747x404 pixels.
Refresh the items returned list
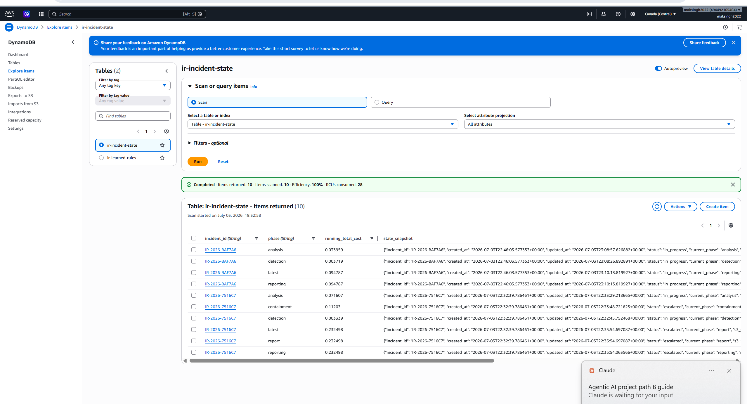point(657,207)
